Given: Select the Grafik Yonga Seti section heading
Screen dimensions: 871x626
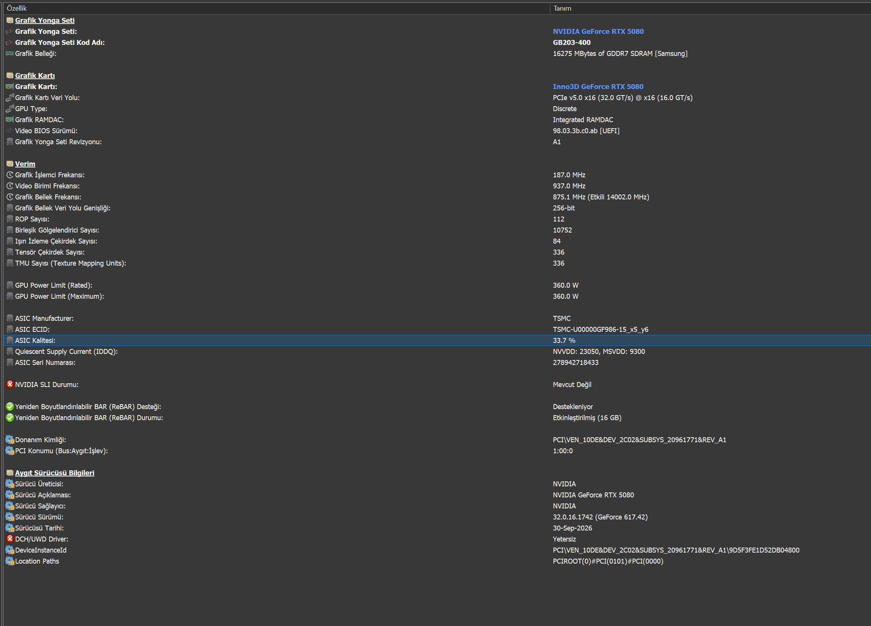Looking at the screenshot, I should pyautogui.click(x=45, y=21).
